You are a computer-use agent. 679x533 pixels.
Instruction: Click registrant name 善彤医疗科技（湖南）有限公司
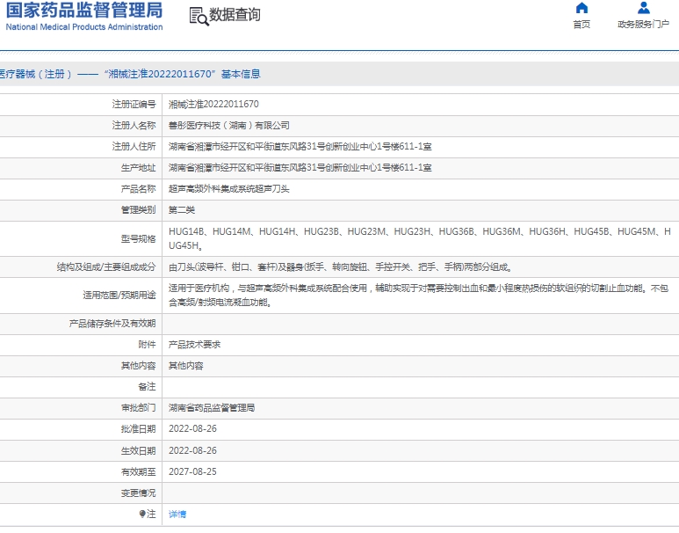[229, 126]
